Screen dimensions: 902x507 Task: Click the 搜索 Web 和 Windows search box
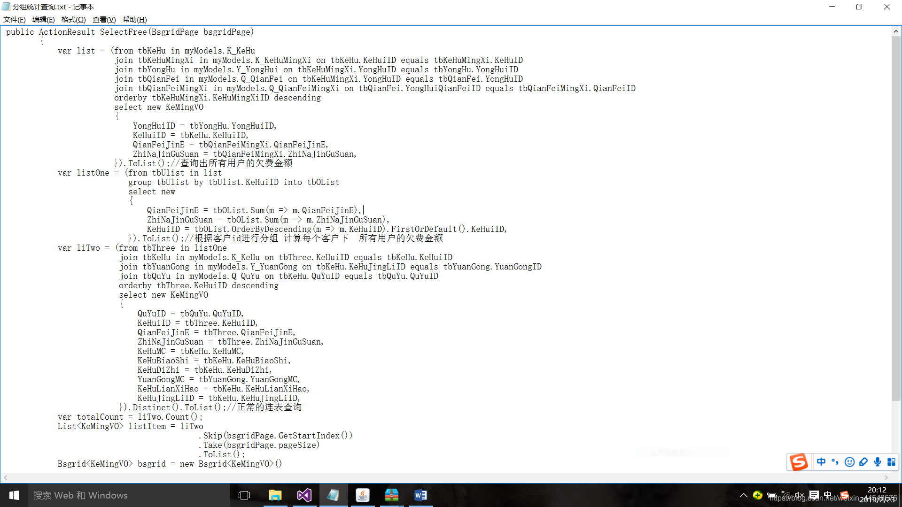(x=129, y=495)
